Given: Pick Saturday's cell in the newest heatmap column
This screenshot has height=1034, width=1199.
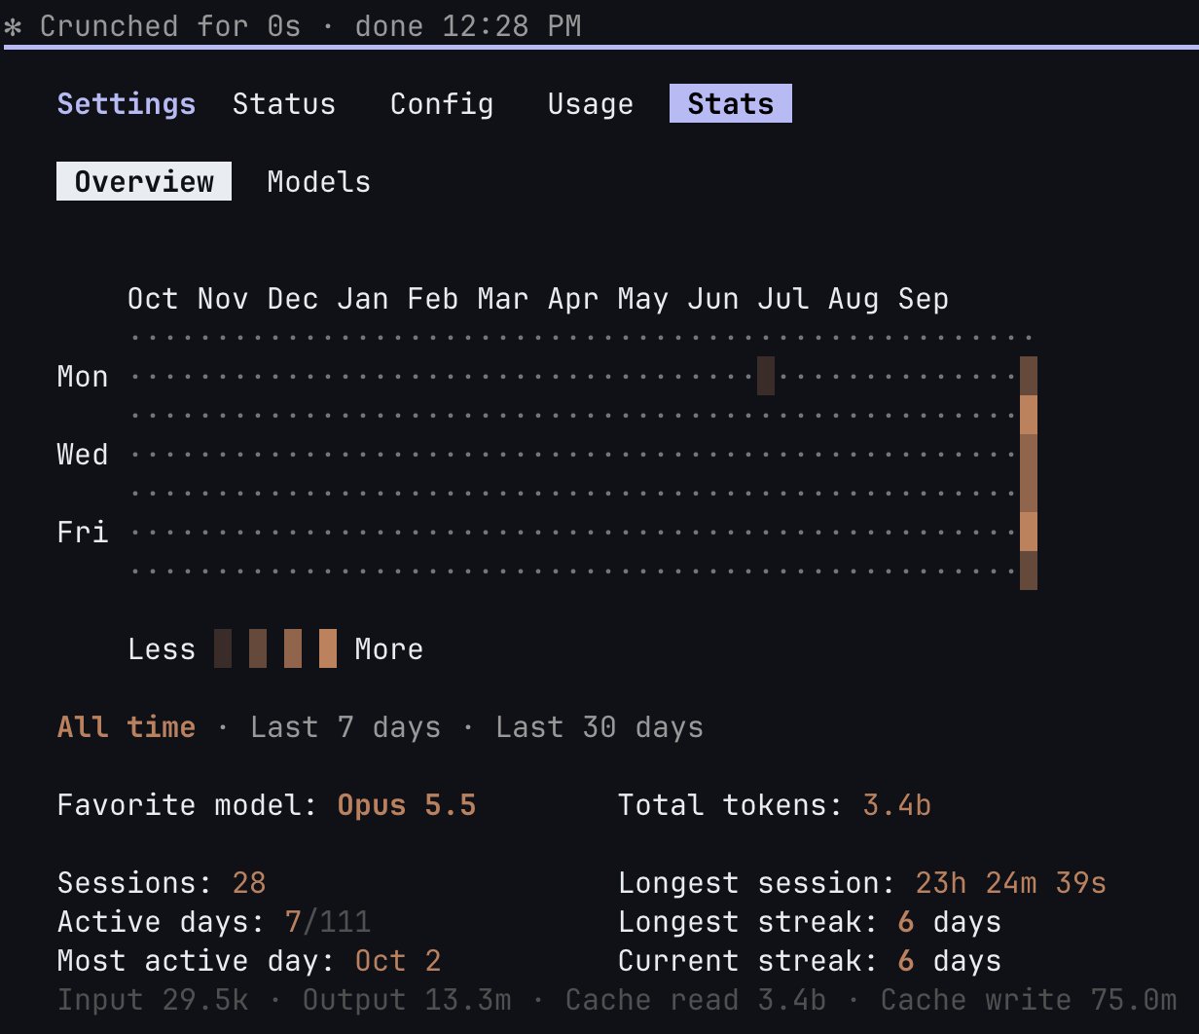Looking at the screenshot, I should (1029, 571).
